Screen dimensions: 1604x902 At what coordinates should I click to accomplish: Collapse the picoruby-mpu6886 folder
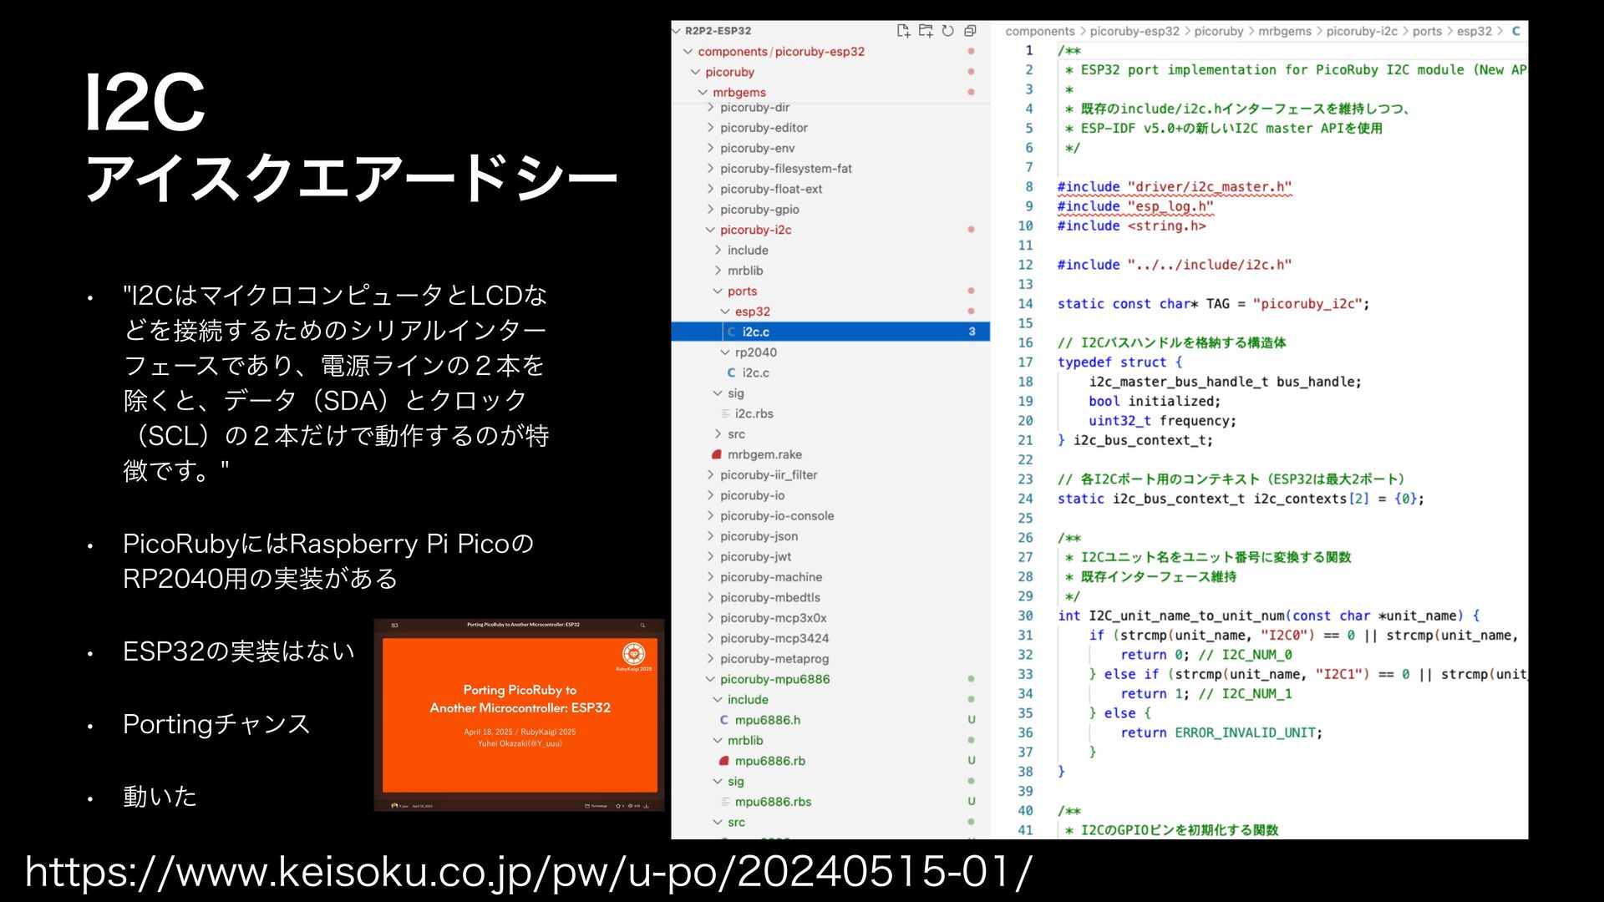[x=774, y=679]
